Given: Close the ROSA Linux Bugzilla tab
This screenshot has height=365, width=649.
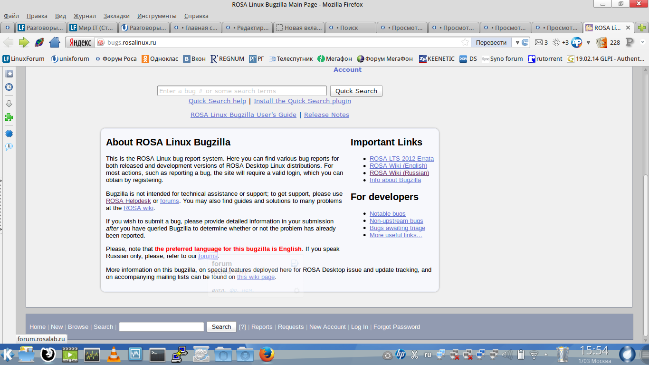Looking at the screenshot, I should (x=628, y=28).
